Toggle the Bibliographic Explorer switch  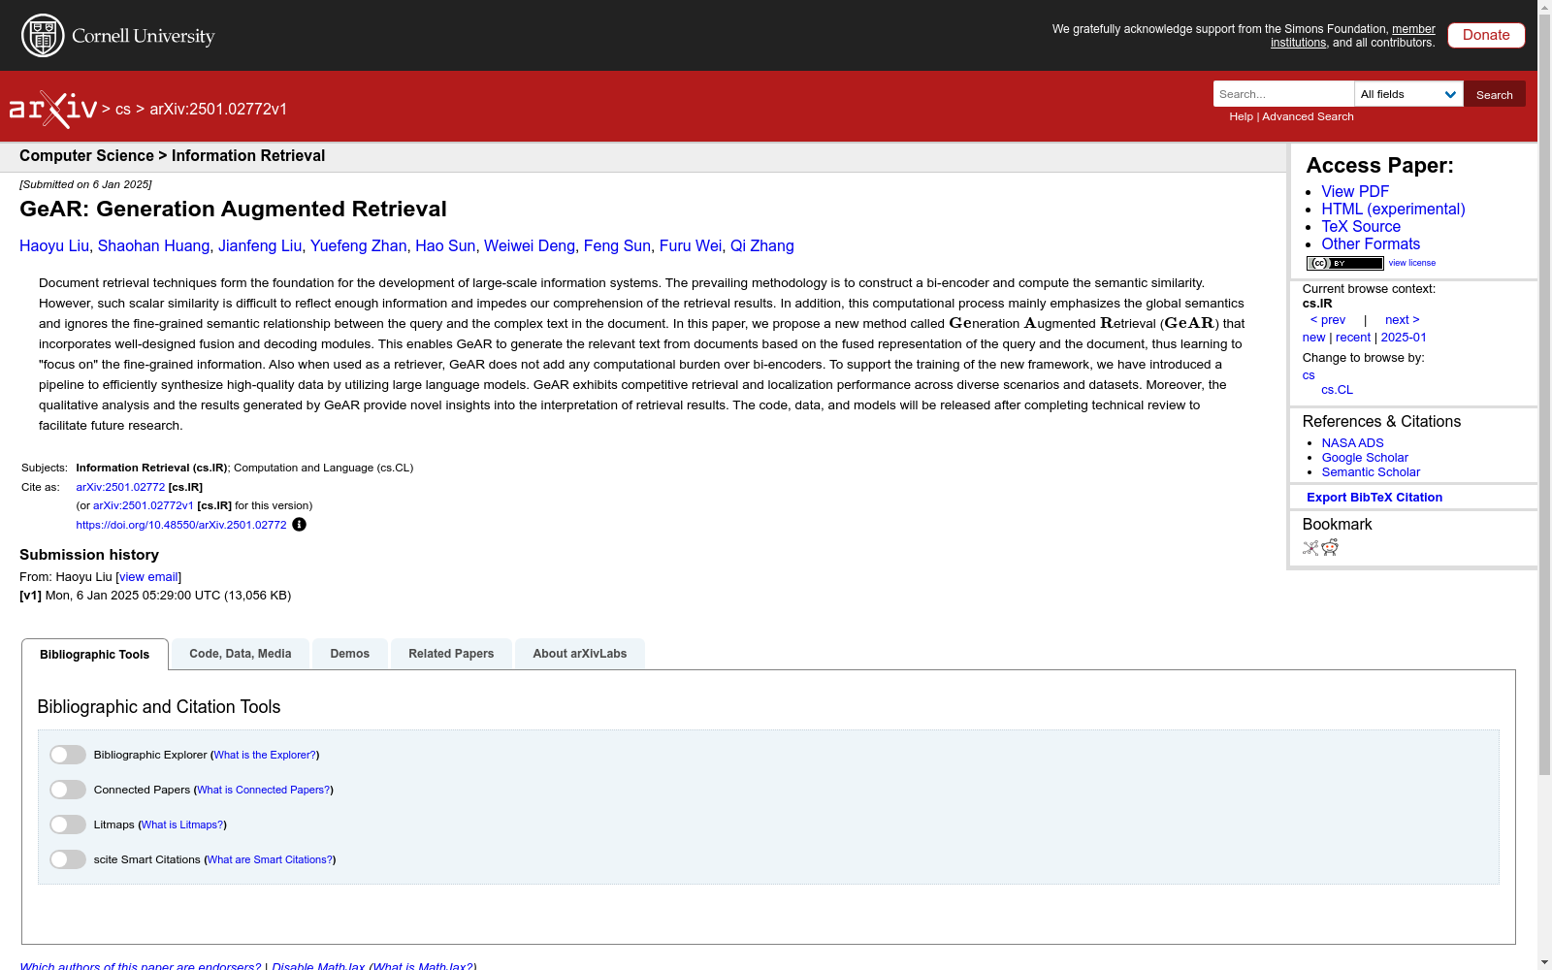[x=68, y=755]
